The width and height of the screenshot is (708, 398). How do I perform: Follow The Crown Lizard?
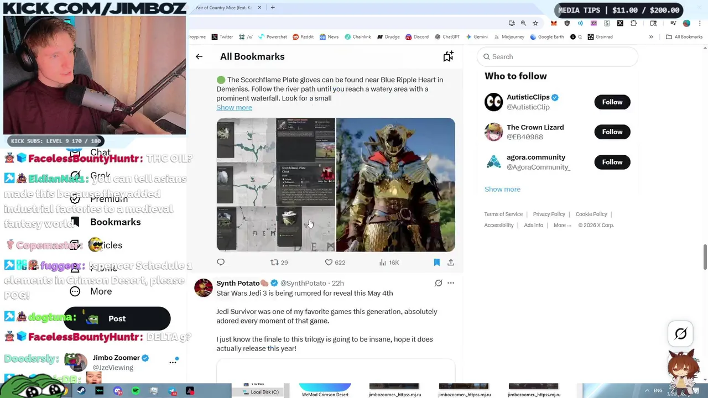[612, 132]
